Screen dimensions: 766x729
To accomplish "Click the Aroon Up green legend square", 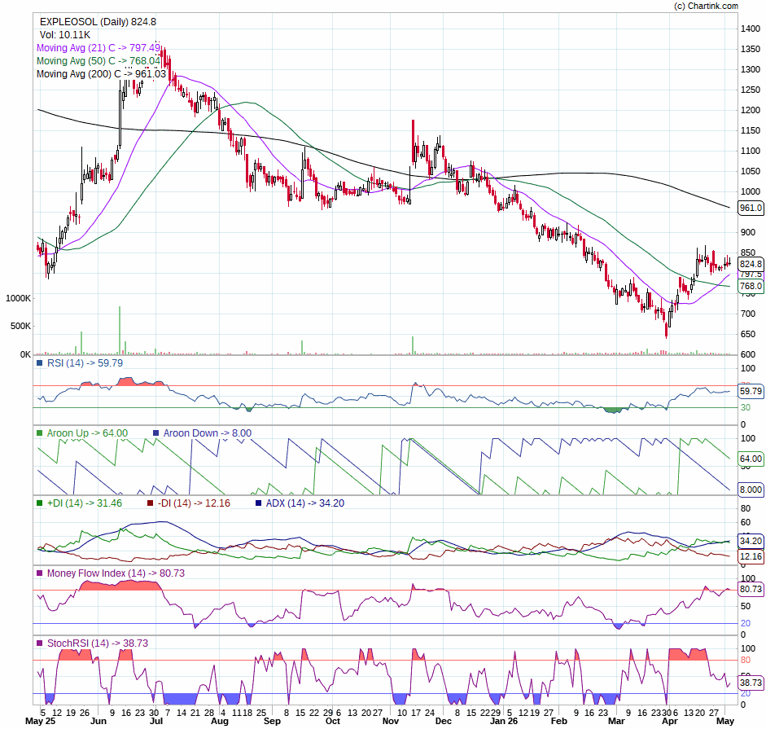I will 40,433.
